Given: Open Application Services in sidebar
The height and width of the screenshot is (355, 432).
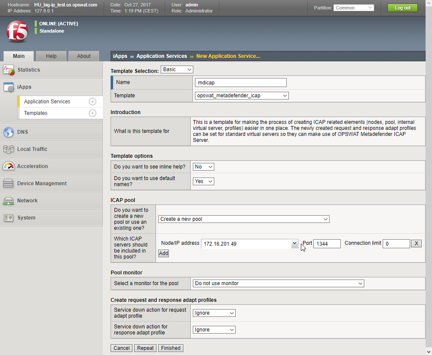Looking at the screenshot, I should click(47, 102).
